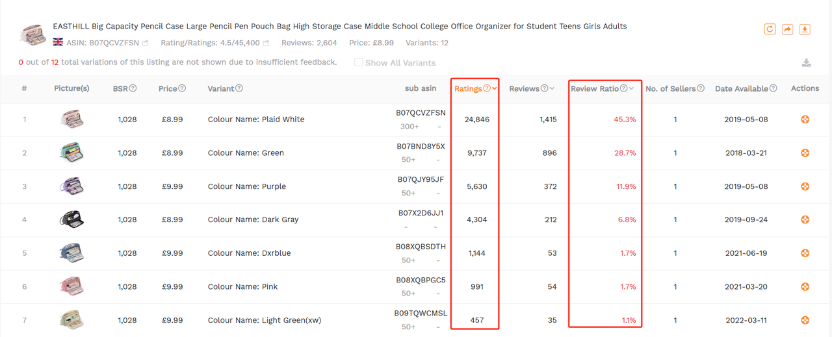Image resolution: width=832 pixels, height=337 pixels.
Task: Click Actions icon for Plaid White row
Action: 805,119
